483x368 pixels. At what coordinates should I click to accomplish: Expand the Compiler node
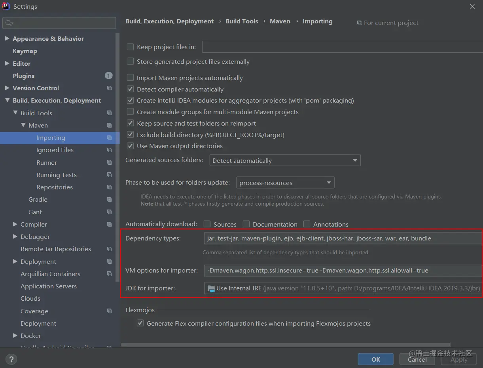[x=15, y=224]
